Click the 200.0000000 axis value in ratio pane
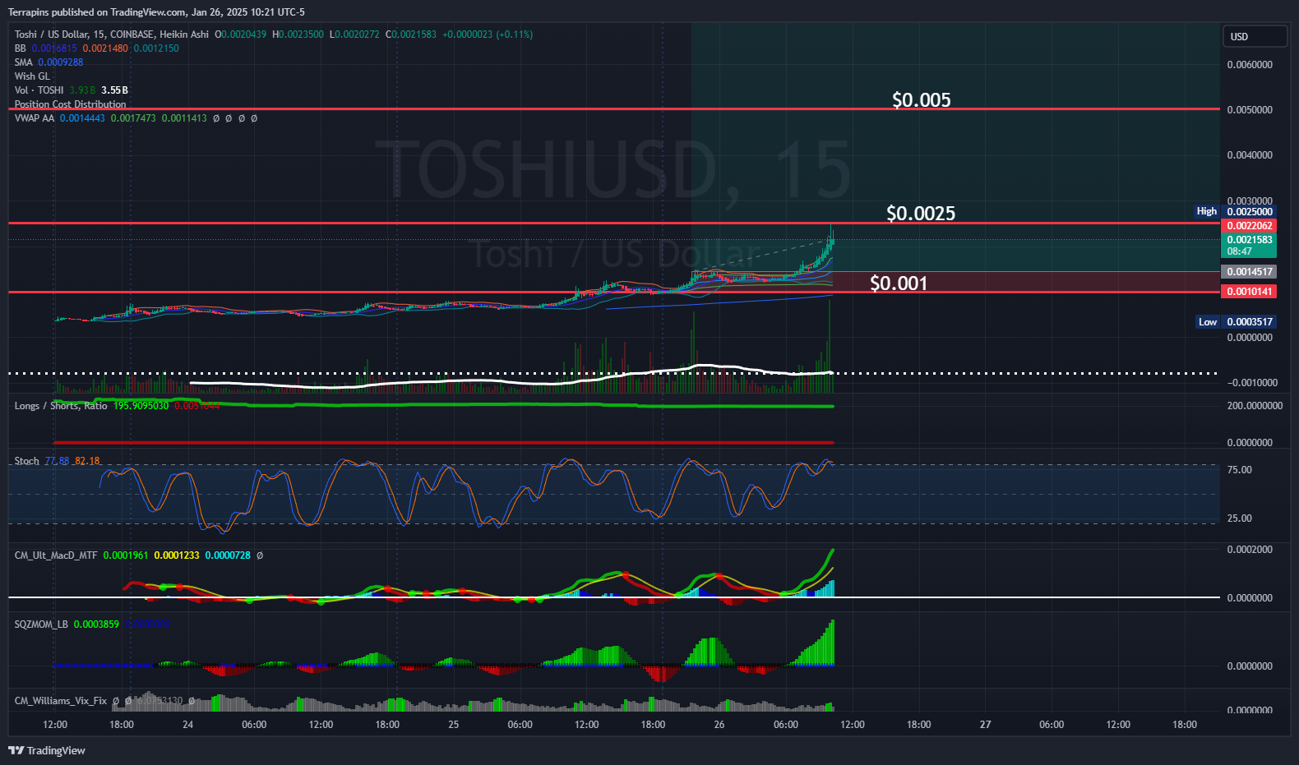Viewport: 1299px width, 765px height. click(1255, 406)
